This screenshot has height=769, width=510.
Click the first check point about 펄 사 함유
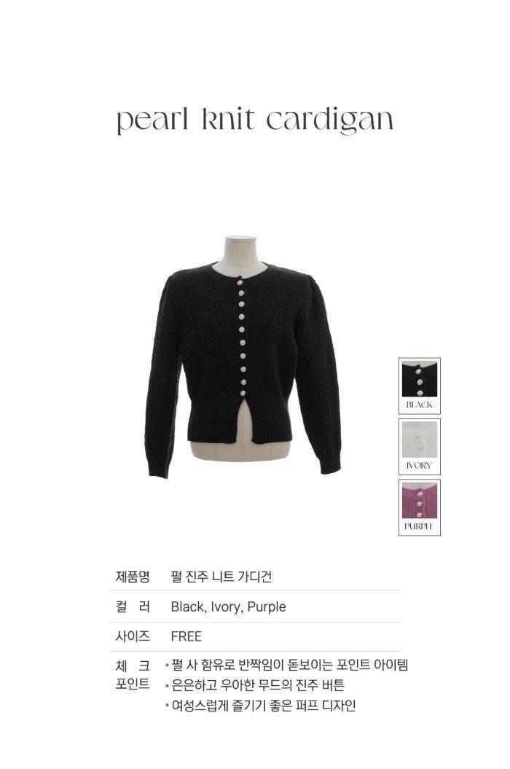click(x=286, y=665)
